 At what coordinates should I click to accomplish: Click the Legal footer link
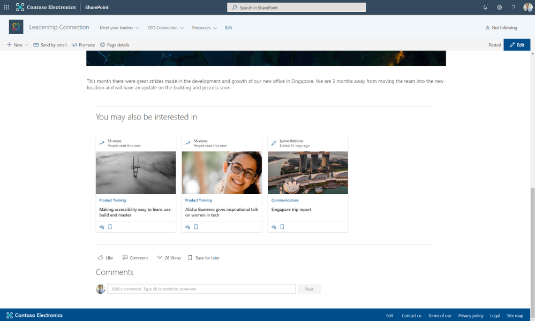tap(495, 316)
